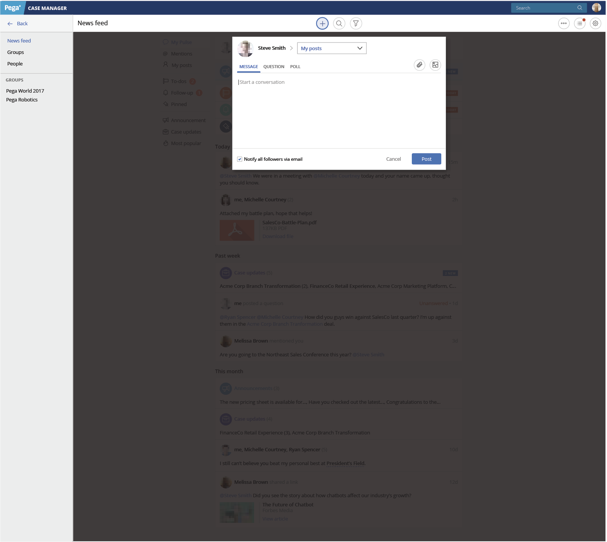607x542 pixels.
Task: Click the attach file paperclip icon
Action: click(419, 65)
